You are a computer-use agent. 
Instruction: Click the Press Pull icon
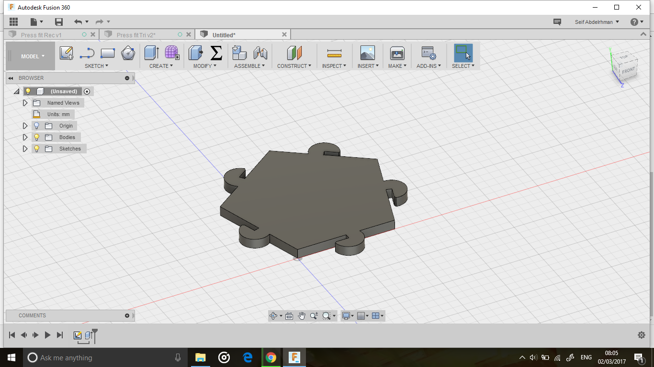tap(195, 53)
